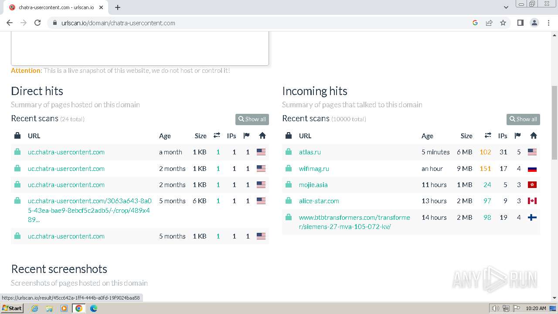This screenshot has height=314, width=558.
Task: Open the new tab plus button
Action: [x=118, y=7]
